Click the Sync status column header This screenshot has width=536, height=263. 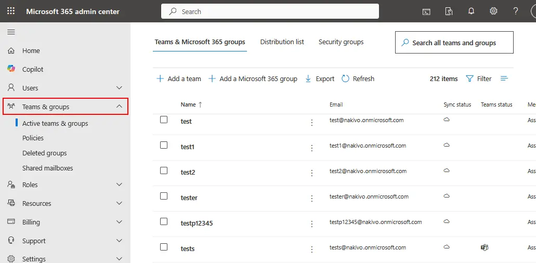[457, 104]
